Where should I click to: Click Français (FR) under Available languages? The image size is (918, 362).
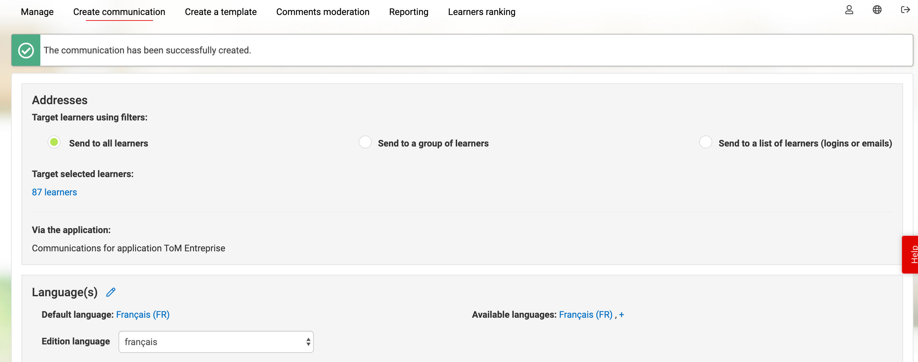click(586, 314)
